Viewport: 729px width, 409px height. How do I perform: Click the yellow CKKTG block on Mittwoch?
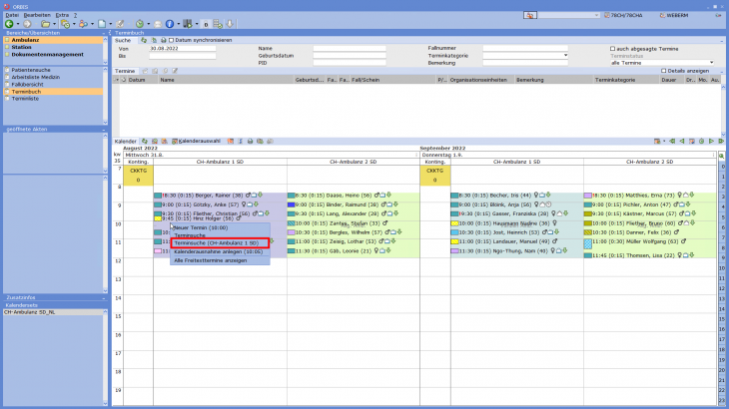tap(139, 176)
